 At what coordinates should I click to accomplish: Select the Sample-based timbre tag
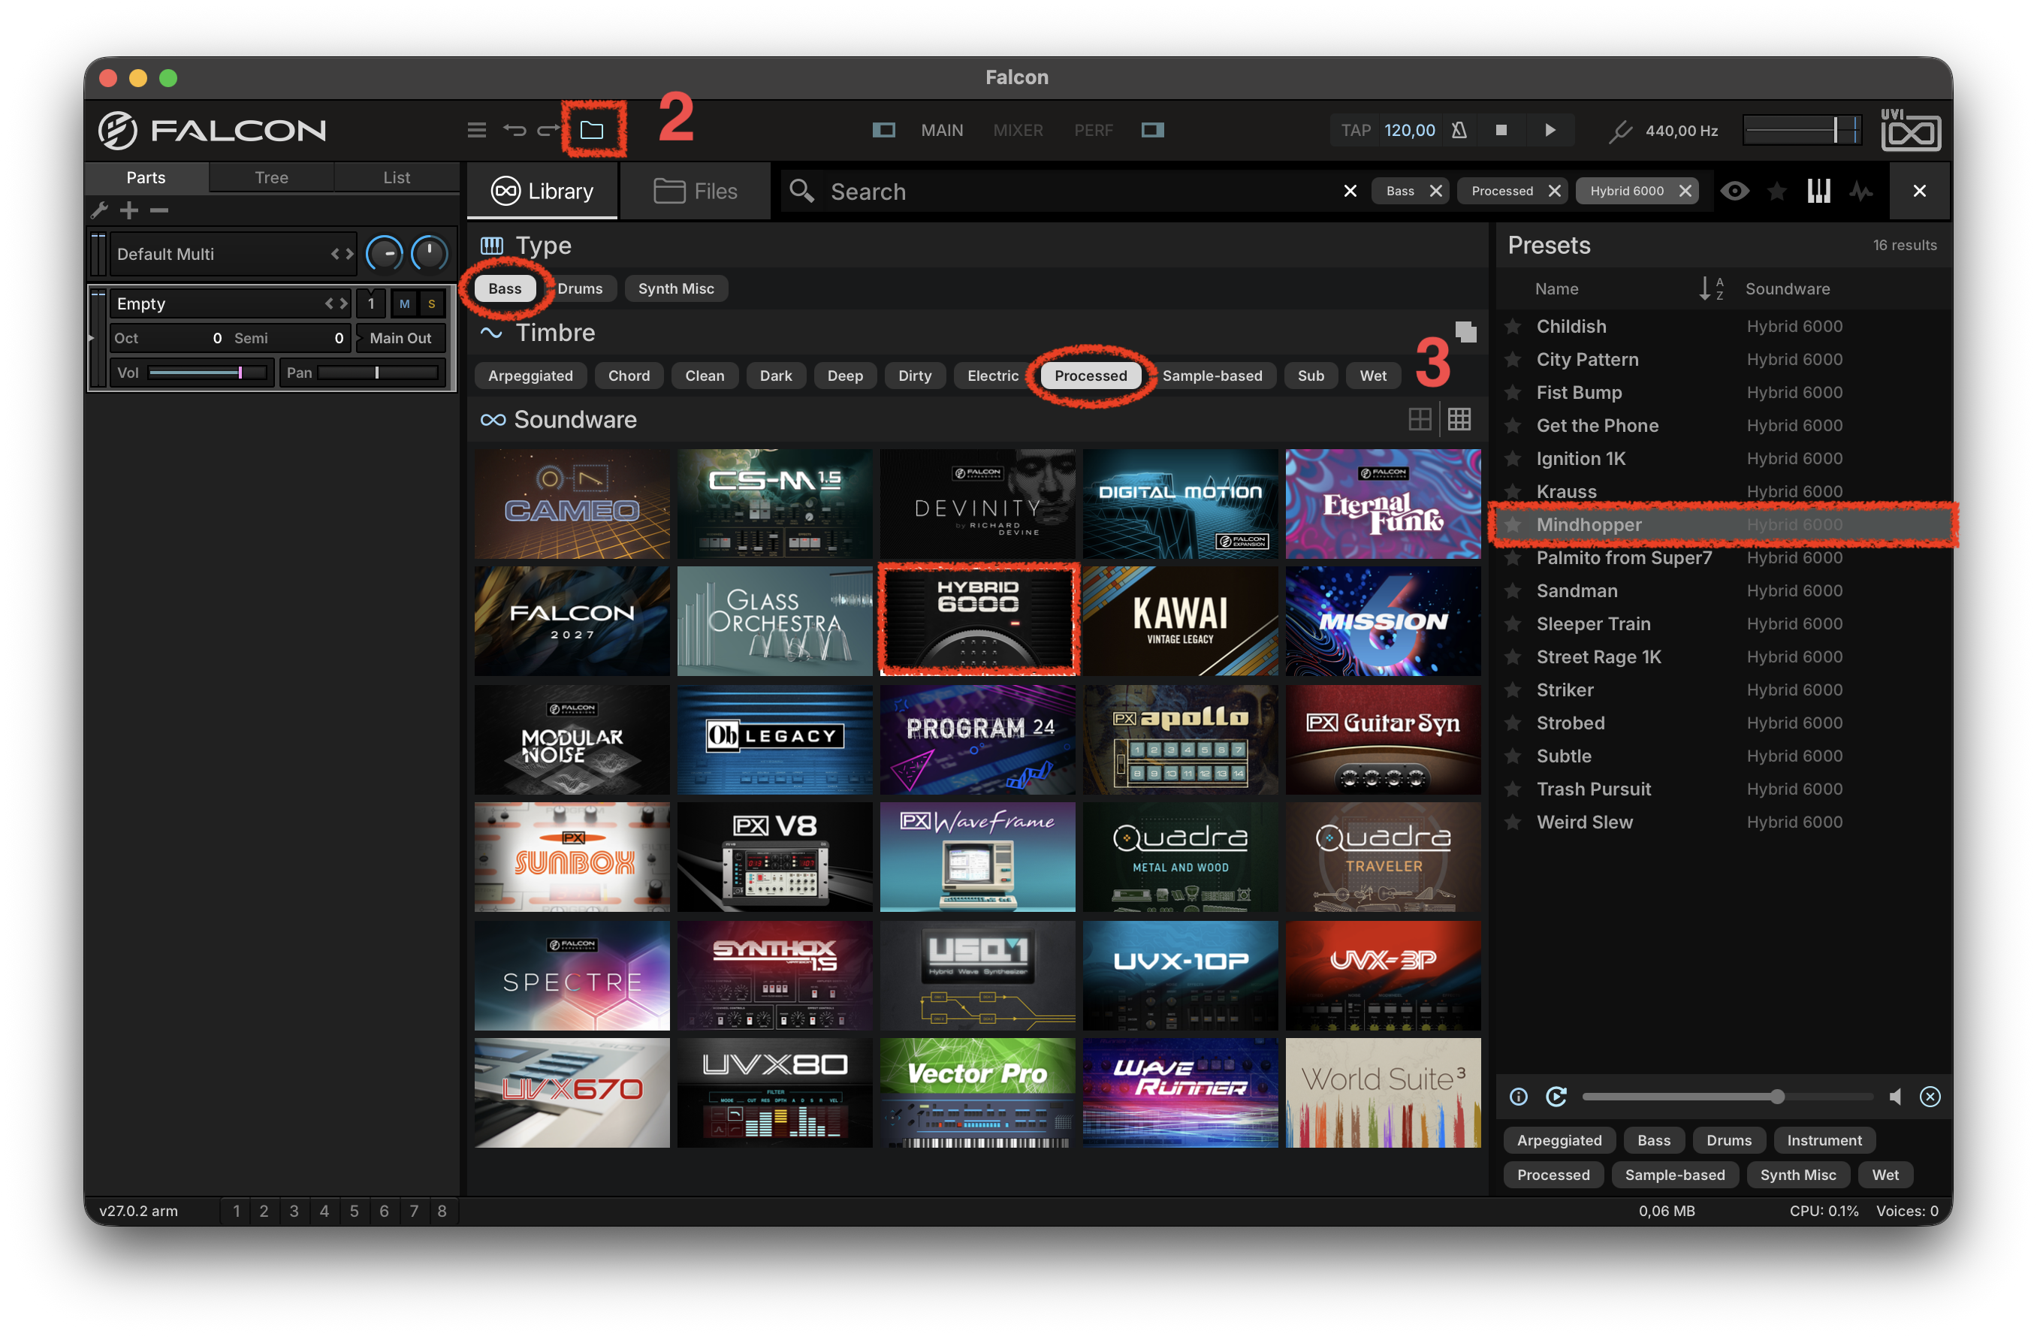[1212, 376]
